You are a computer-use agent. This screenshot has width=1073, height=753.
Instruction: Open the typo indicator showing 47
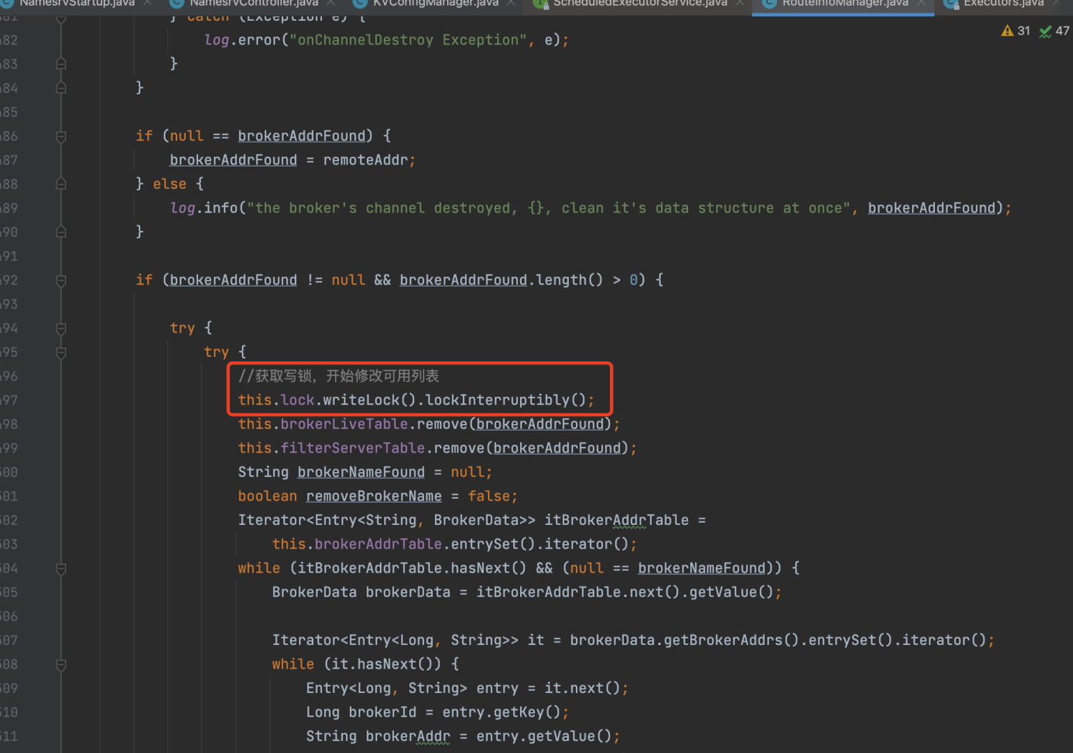click(x=1054, y=31)
